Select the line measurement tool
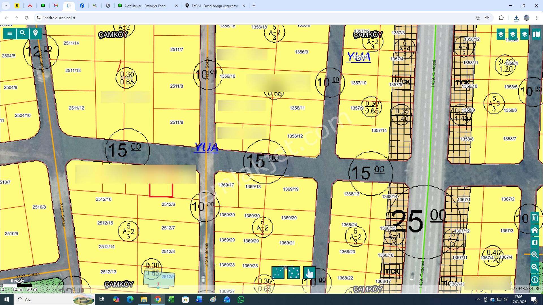 (x=278, y=273)
